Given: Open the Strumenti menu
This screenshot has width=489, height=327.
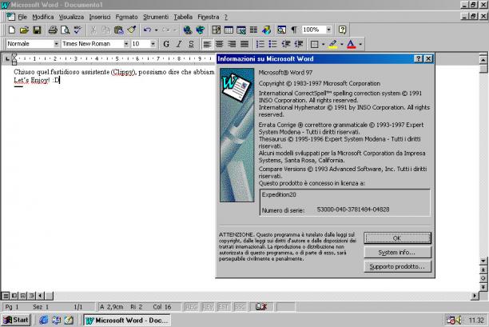Looking at the screenshot, I should [x=156, y=17].
